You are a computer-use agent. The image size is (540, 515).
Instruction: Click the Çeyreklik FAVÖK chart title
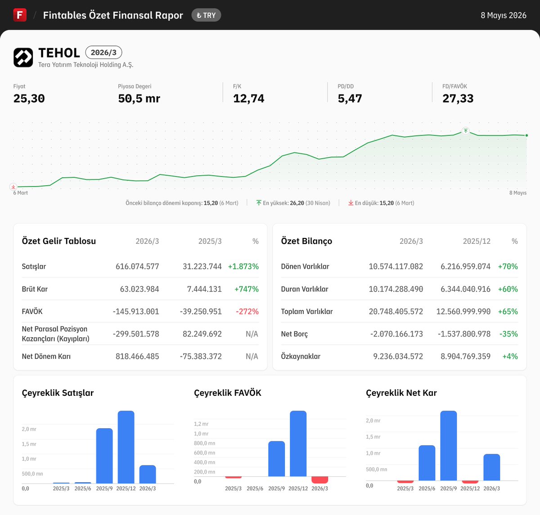(x=228, y=393)
